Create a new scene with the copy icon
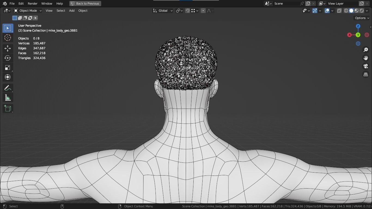Viewport: 372px width, 209px height. (308, 4)
